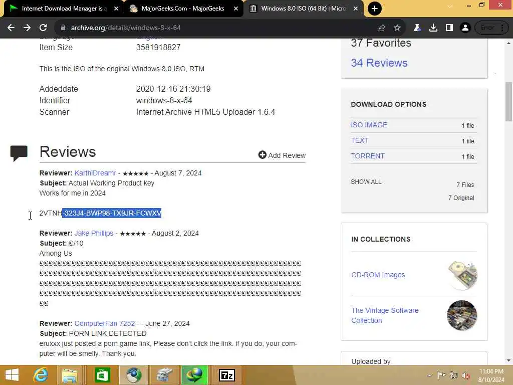Select the Windows 8.0 ISO (64 Bit) tab

click(303, 9)
